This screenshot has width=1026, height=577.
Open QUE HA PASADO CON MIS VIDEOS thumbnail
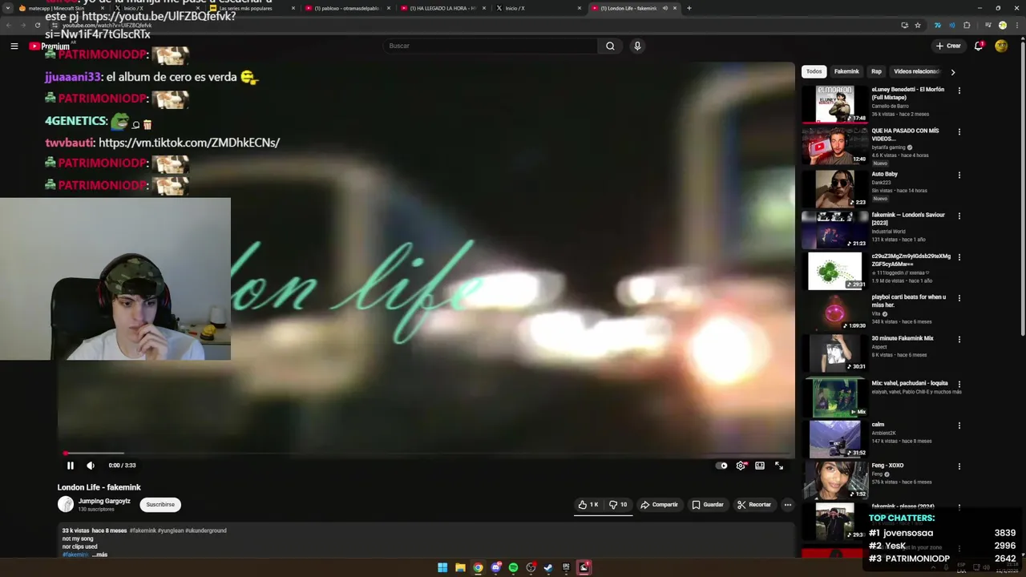click(834, 145)
